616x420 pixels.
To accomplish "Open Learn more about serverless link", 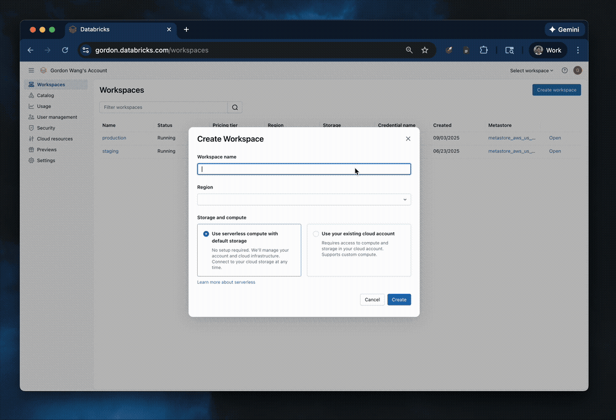I will point(226,282).
